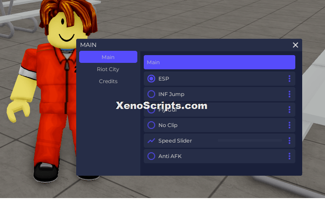The image size is (325, 211).
Task: Click the ESP label text
Action: click(x=164, y=78)
